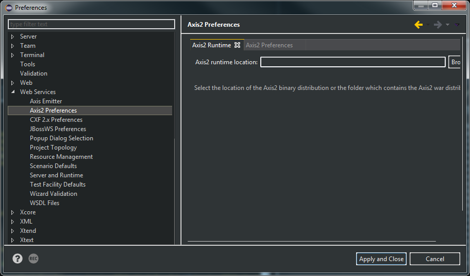Maximize the Preferences window
Image resolution: width=470 pixels, height=276 pixels.
(x=435, y=5)
